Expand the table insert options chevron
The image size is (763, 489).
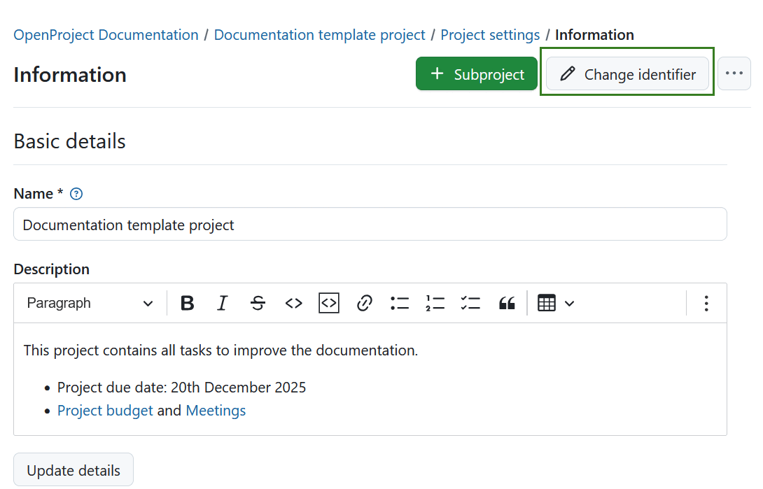pyautogui.click(x=568, y=303)
